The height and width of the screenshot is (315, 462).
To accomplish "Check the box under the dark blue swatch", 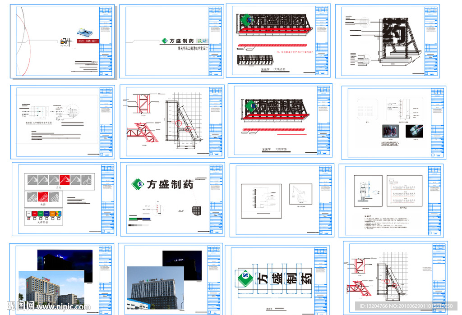I will (x=46, y=219).
